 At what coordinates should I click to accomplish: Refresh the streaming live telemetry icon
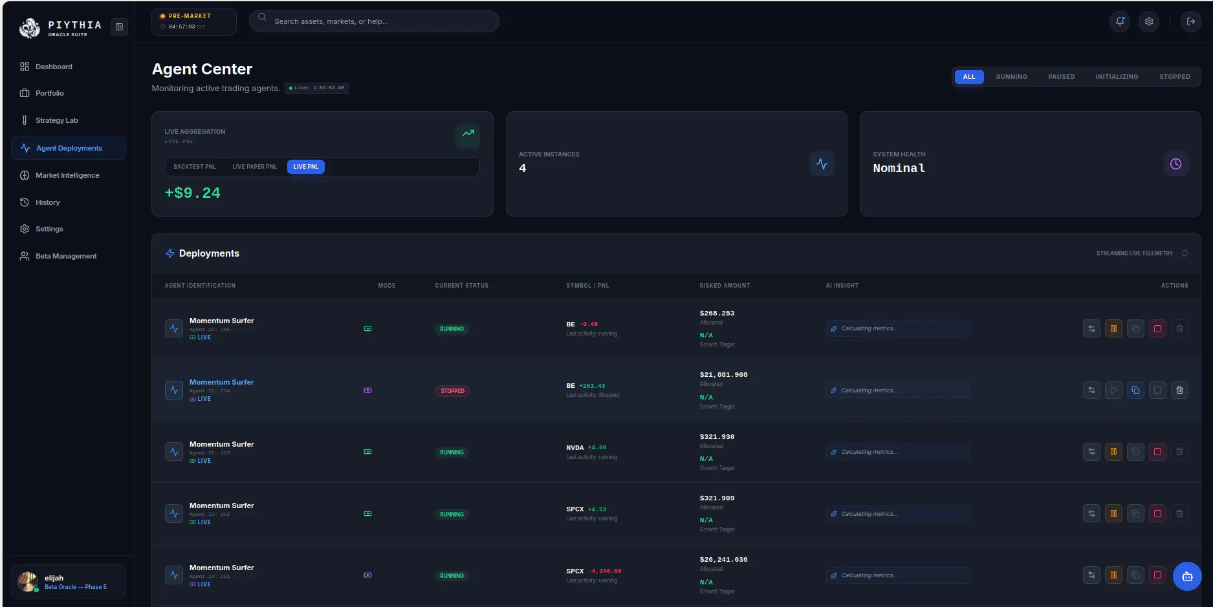coord(1185,253)
